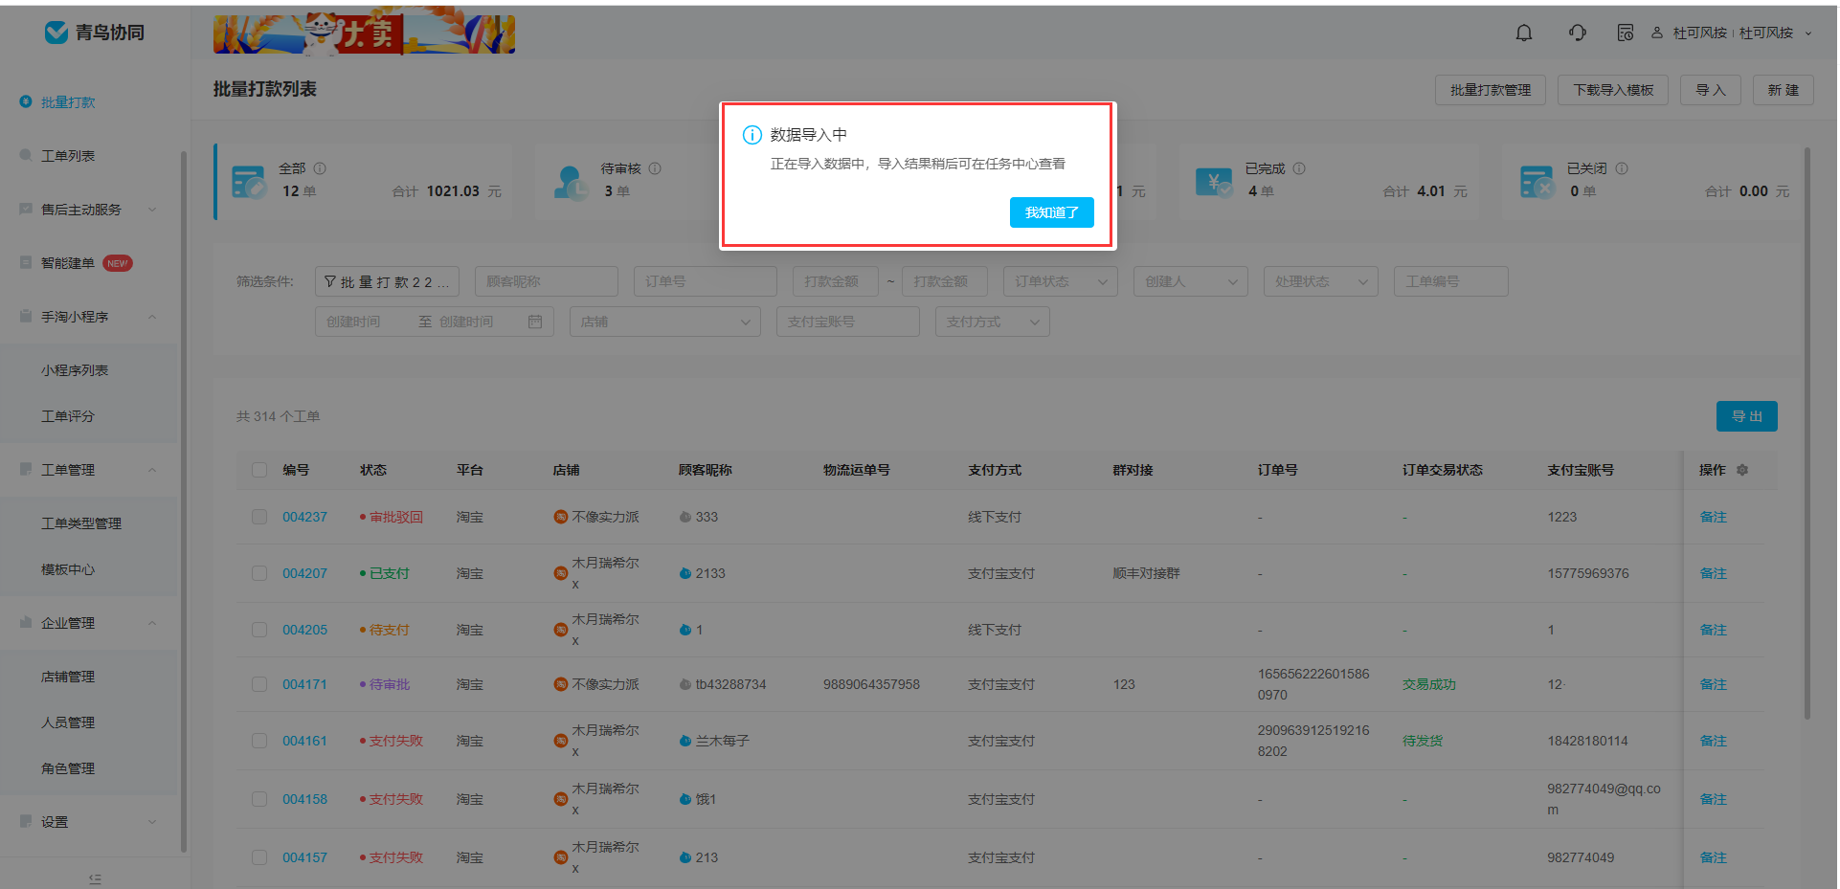Screen dimensions: 1840x889
Task: Open the 店铺 filter dropdown
Action: click(x=665, y=322)
